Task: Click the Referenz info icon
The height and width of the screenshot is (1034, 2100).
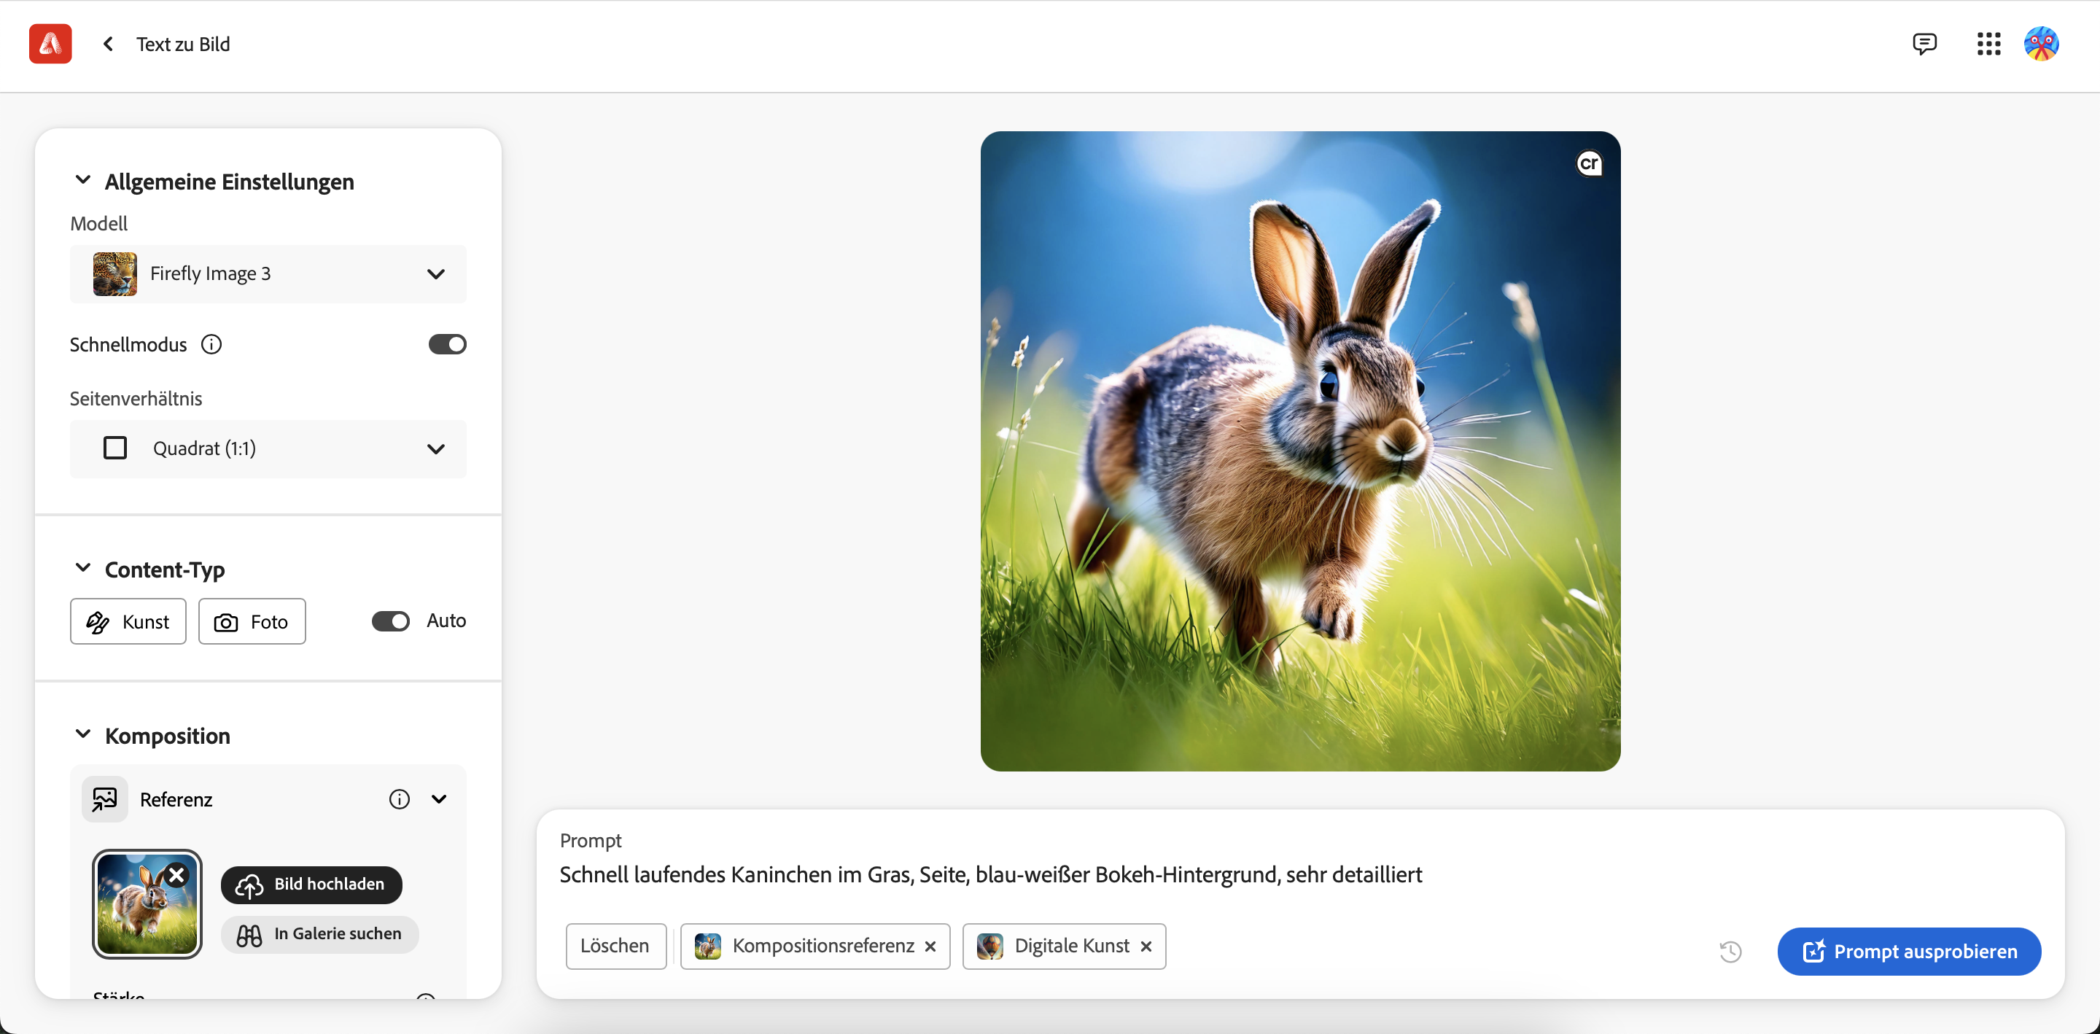Action: click(400, 799)
